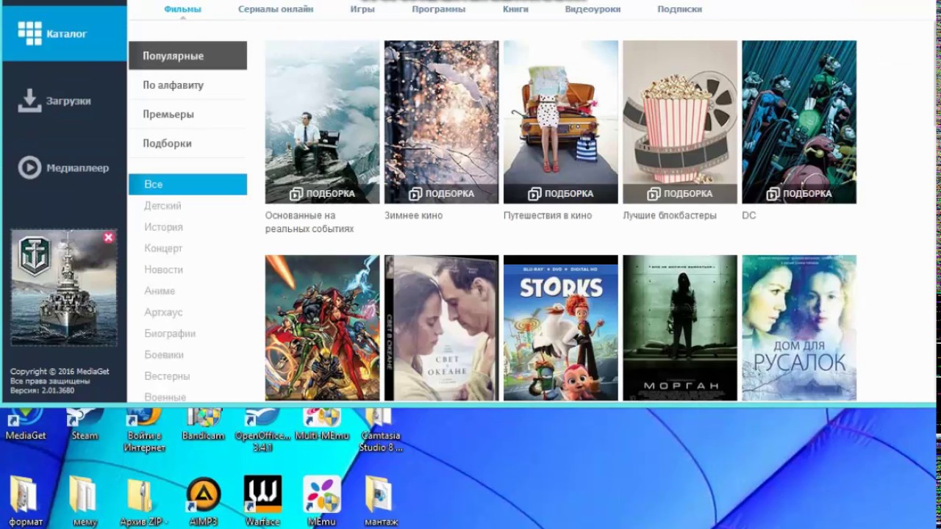The image size is (941, 529).
Task: Switch to the Видеоуроки tab
Action: [x=593, y=10]
